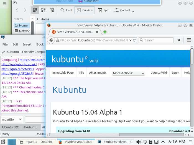Switch to the #kubuntu channel tab
Viewport: 194px width, 145px height.
click(30, 127)
